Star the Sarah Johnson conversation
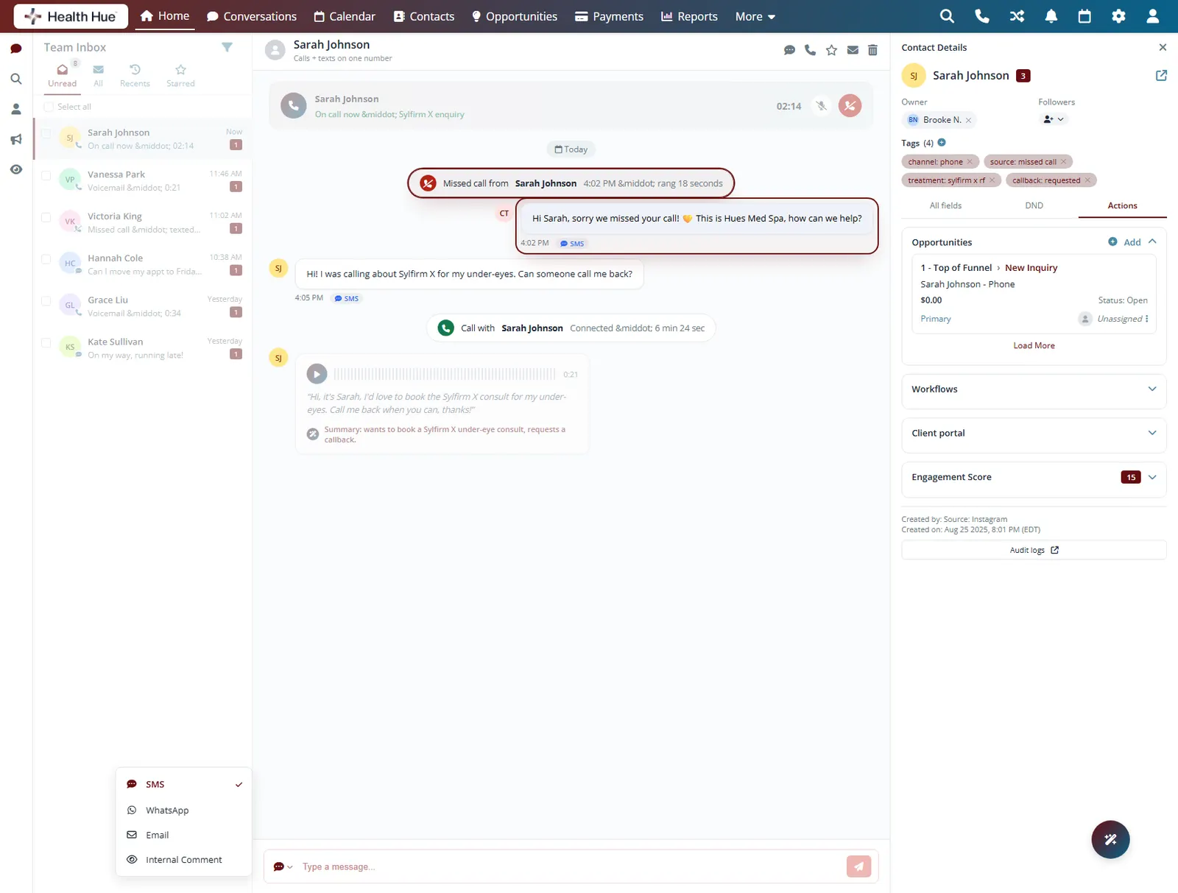The image size is (1178, 893). click(x=831, y=50)
